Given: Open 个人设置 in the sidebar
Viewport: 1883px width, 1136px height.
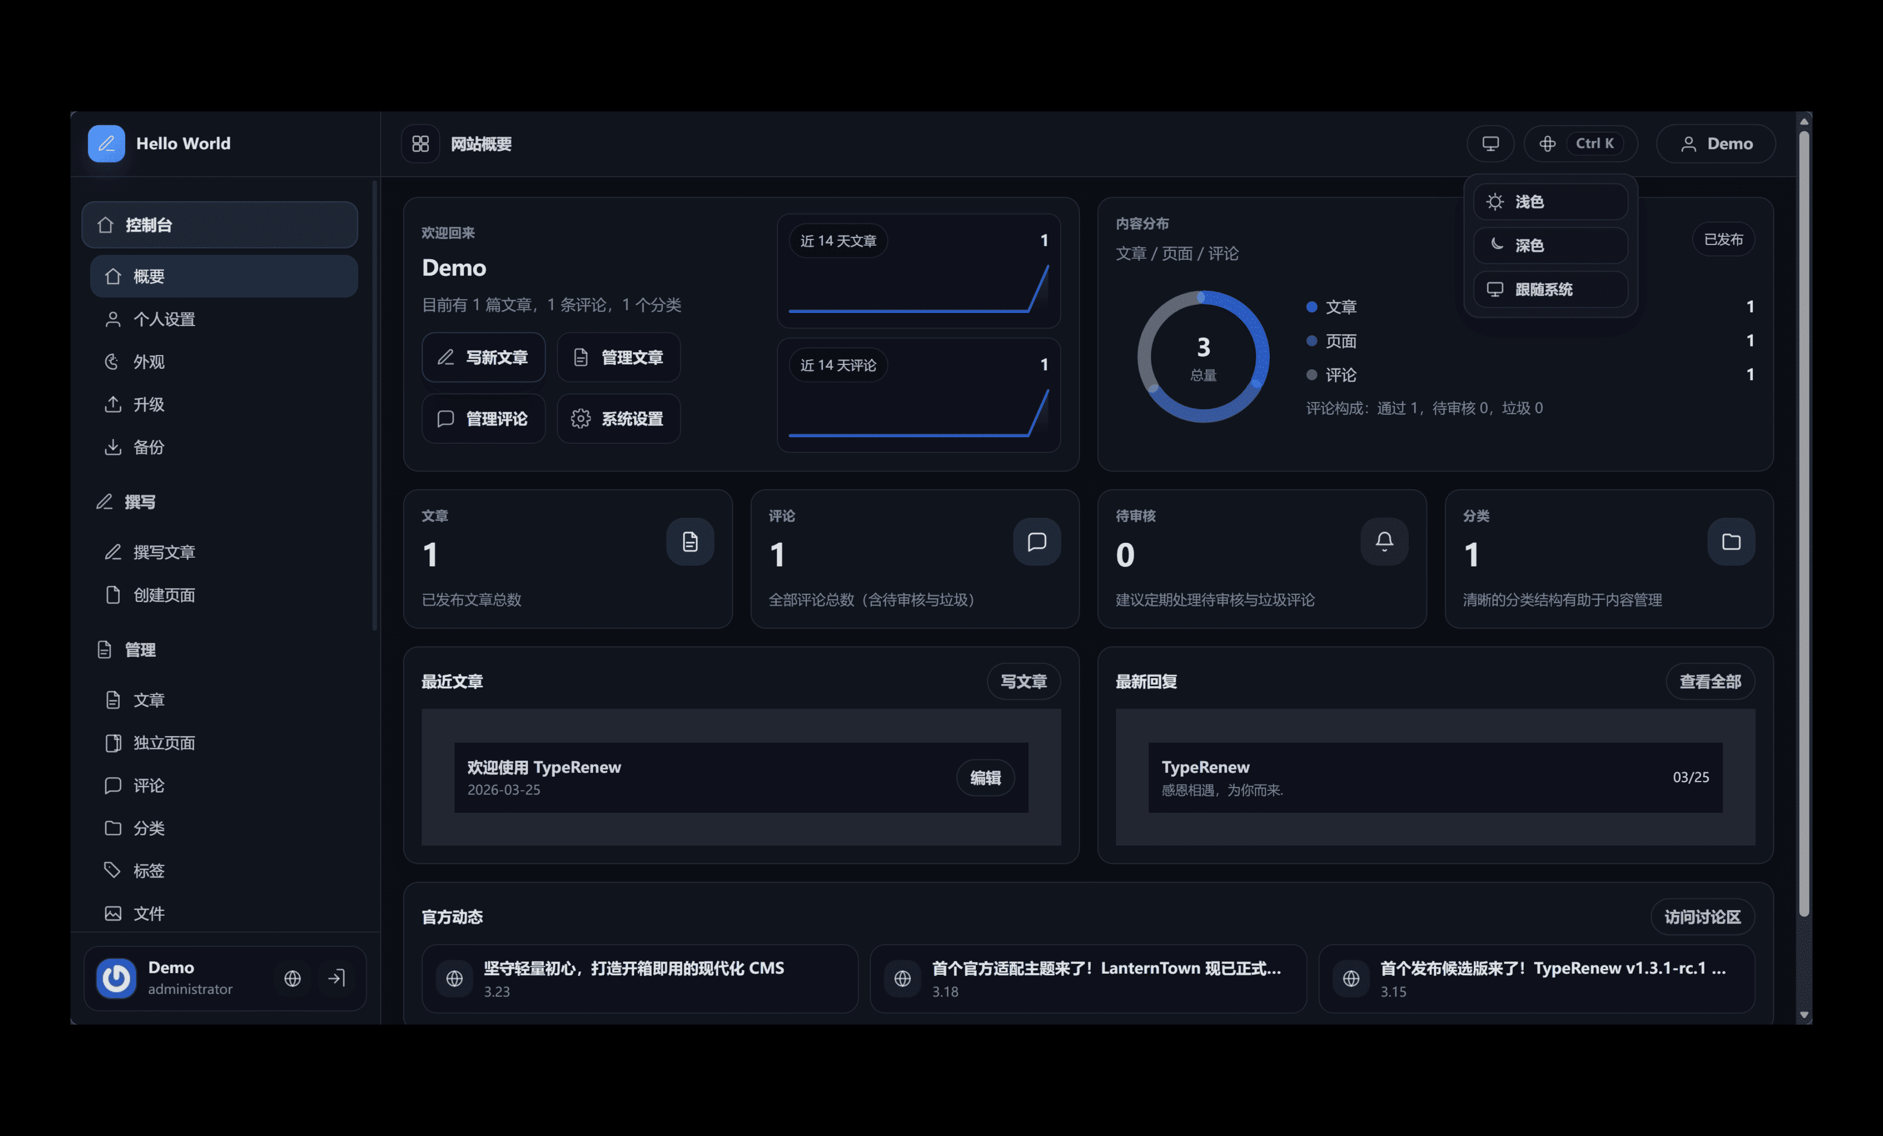Looking at the screenshot, I should 164,319.
